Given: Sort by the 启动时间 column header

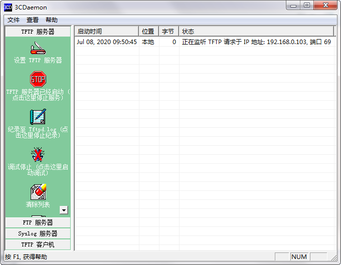Looking at the screenshot, I should pyautogui.click(x=106, y=32).
